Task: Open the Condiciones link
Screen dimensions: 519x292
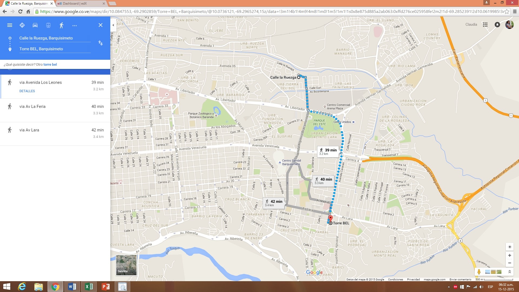Action: click(x=395, y=279)
